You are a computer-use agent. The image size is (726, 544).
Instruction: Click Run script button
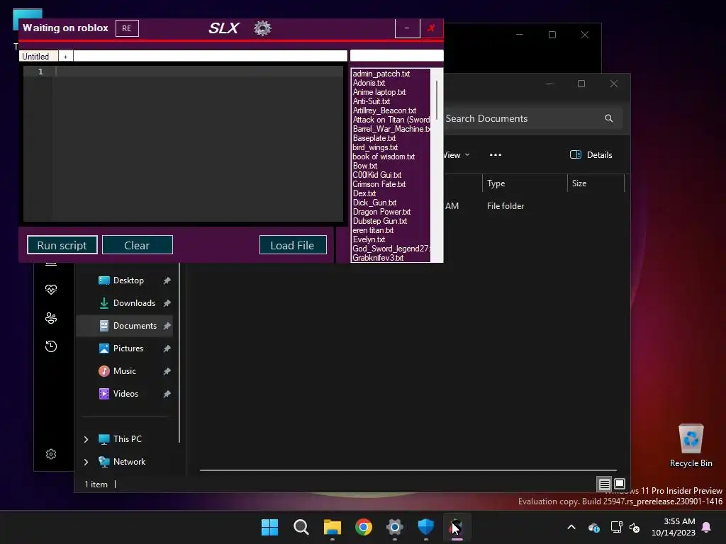(x=62, y=245)
